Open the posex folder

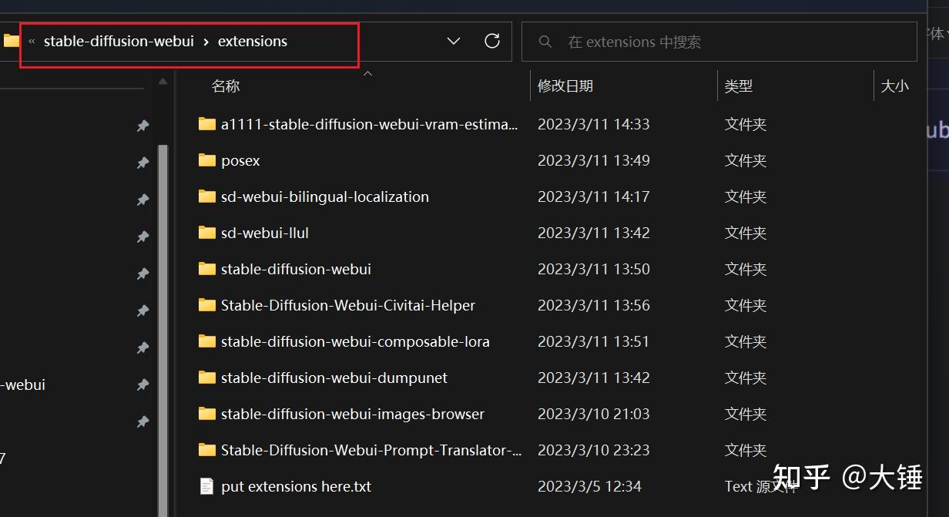tap(240, 160)
